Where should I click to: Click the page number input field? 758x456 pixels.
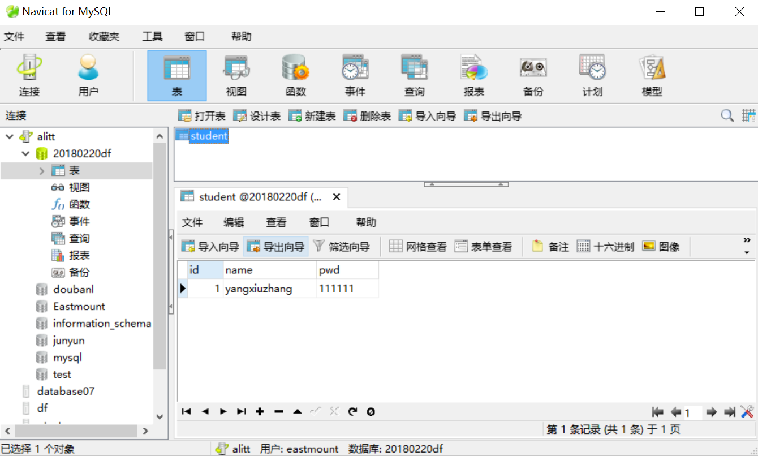click(693, 412)
